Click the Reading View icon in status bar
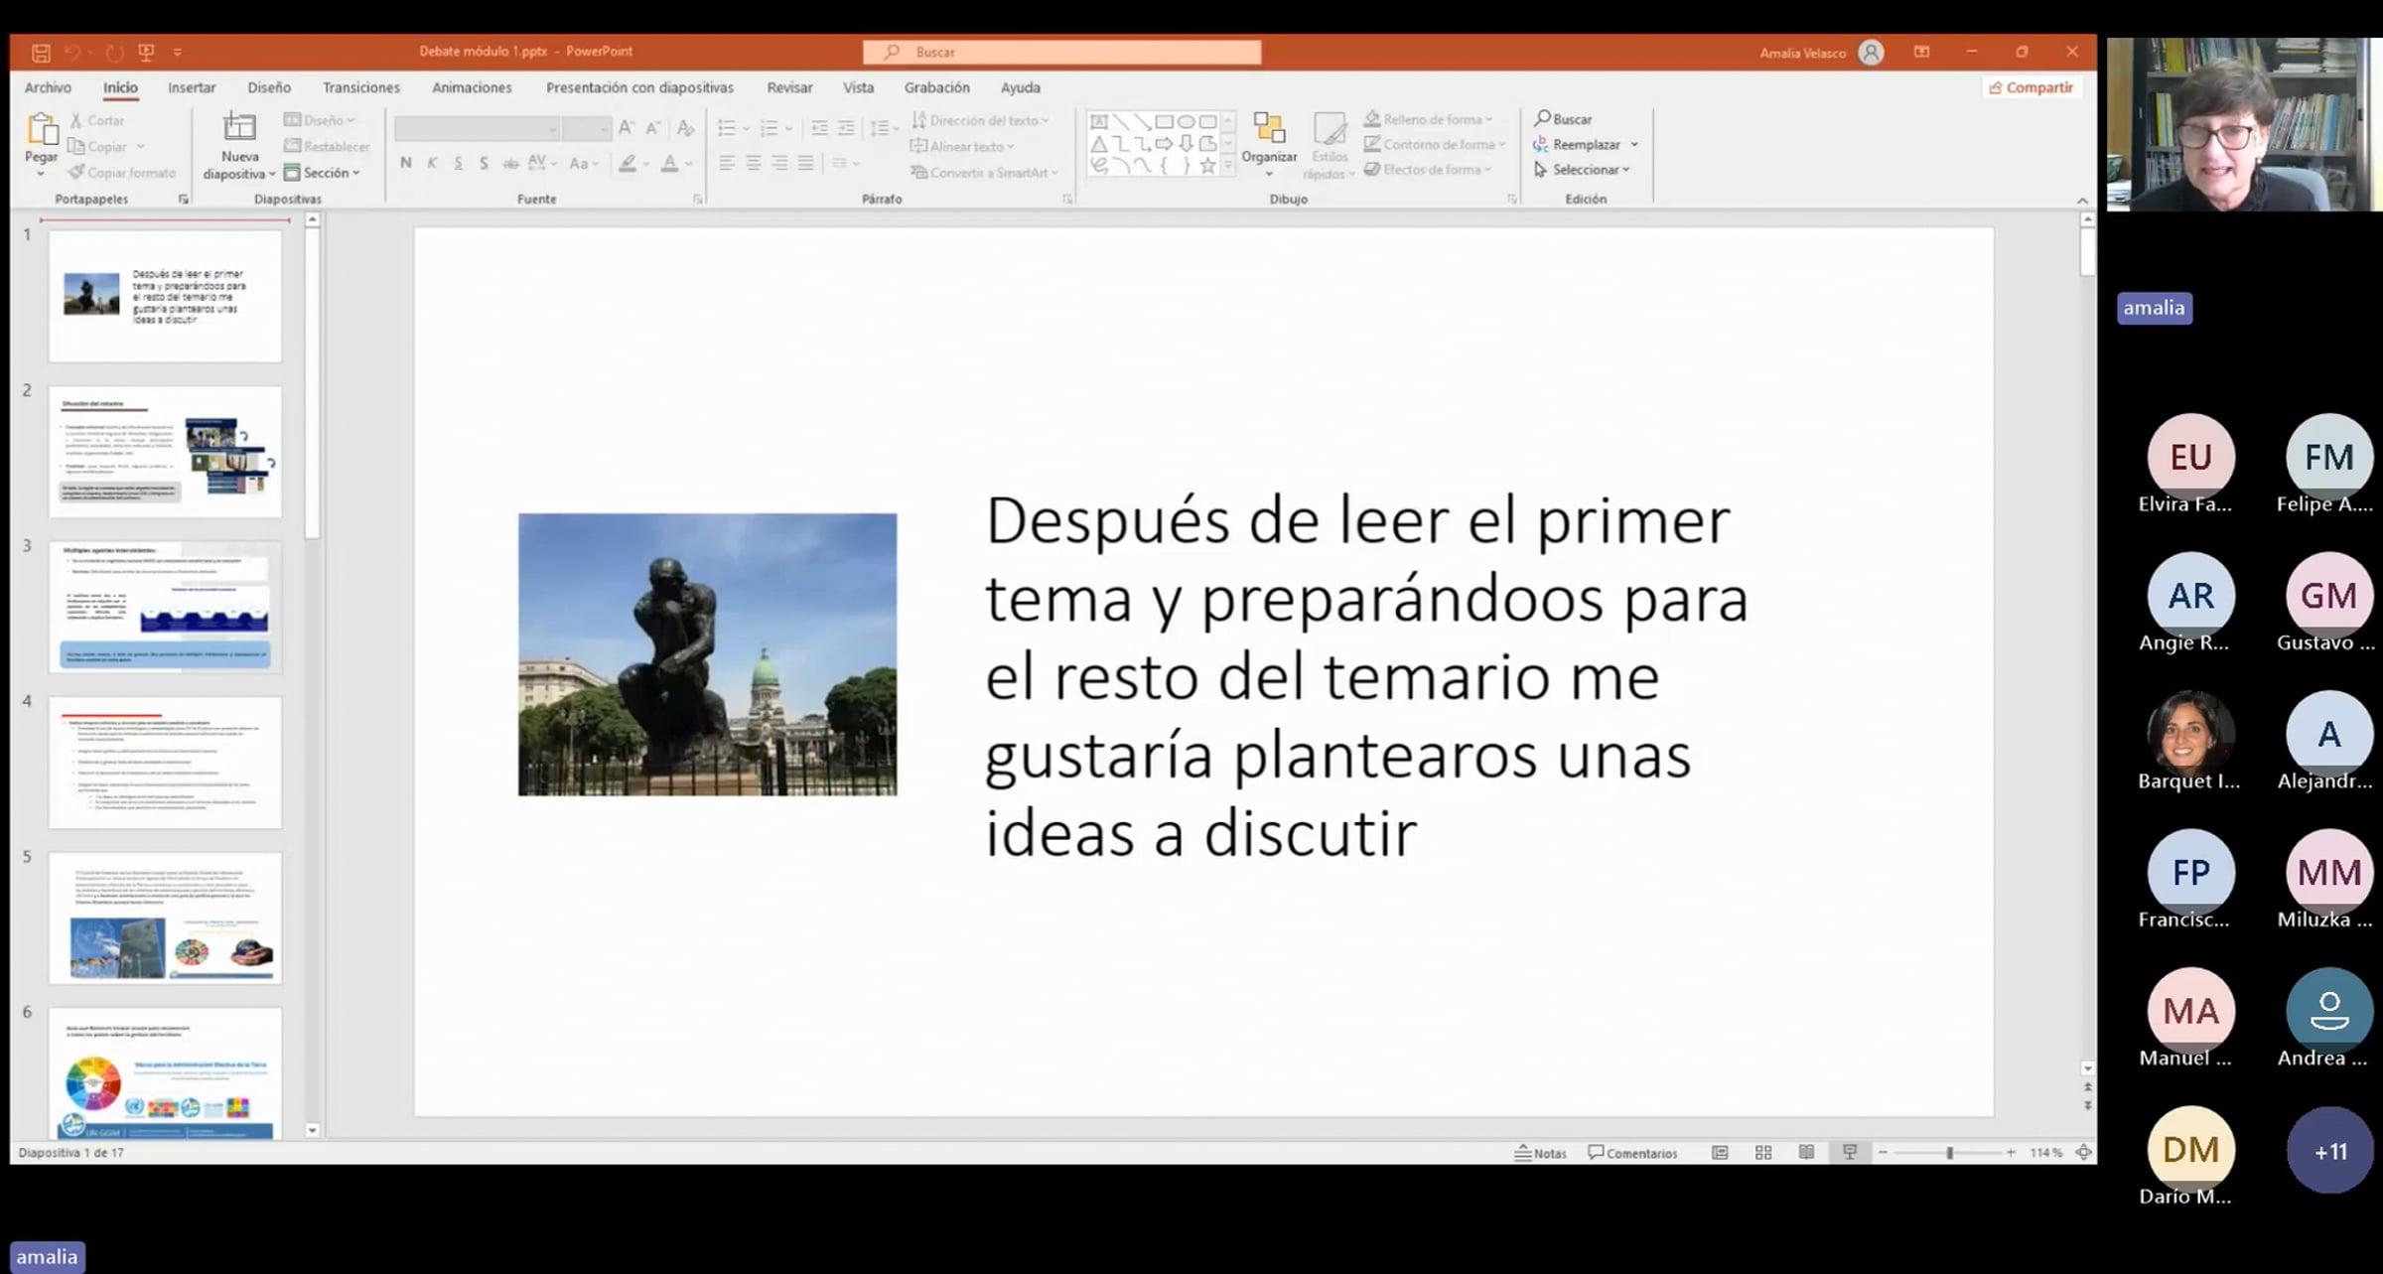 pyautogui.click(x=1806, y=1153)
